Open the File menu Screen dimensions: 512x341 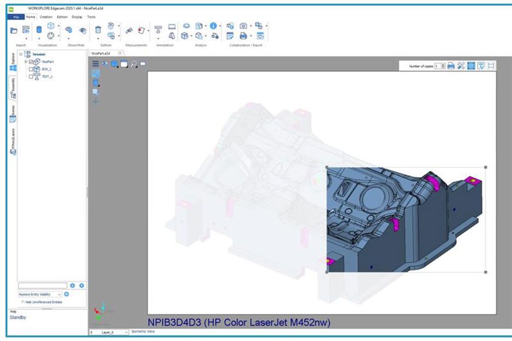16,17
